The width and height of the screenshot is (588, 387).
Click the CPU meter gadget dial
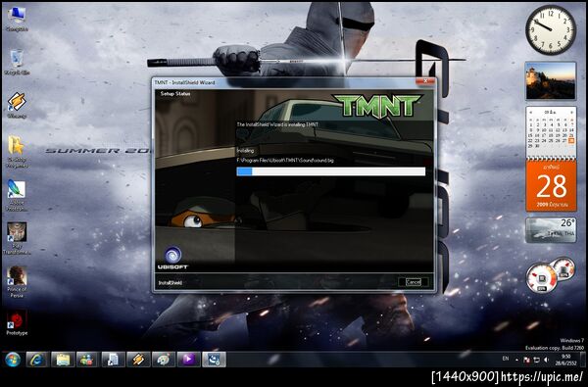pos(542,279)
